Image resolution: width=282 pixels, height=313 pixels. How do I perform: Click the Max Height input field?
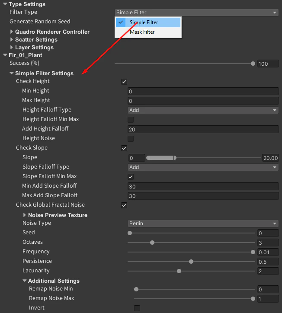(x=203, y=101)
